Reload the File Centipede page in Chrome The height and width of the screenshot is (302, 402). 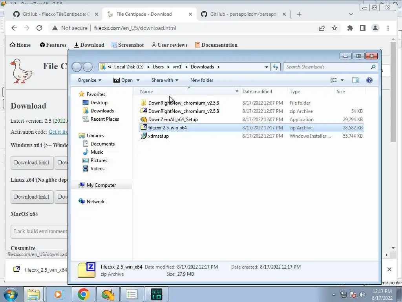[x=39, y=28]
